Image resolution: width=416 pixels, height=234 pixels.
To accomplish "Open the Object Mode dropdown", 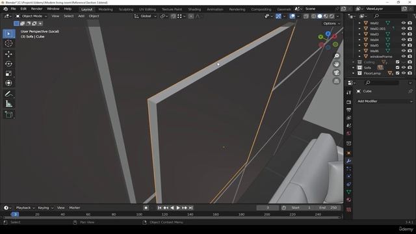I will (x=31, y=16).
